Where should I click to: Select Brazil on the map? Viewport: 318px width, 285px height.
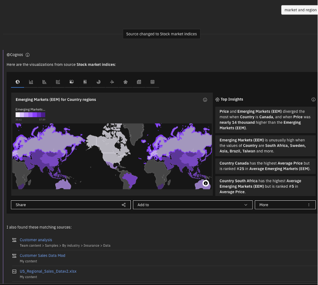130,179
